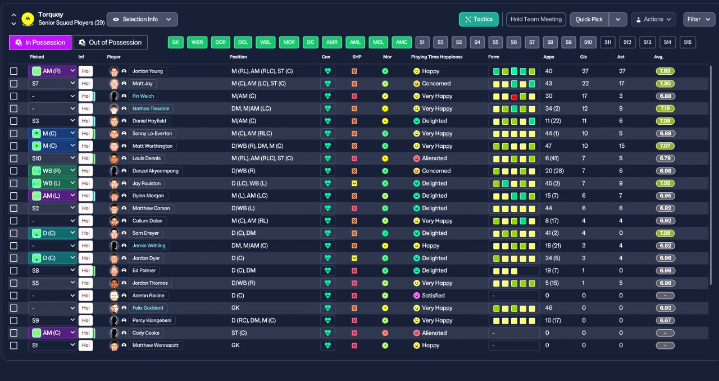
Task: Click Jay Foulston's yellow sharpness icon
Action: point(354,183)
